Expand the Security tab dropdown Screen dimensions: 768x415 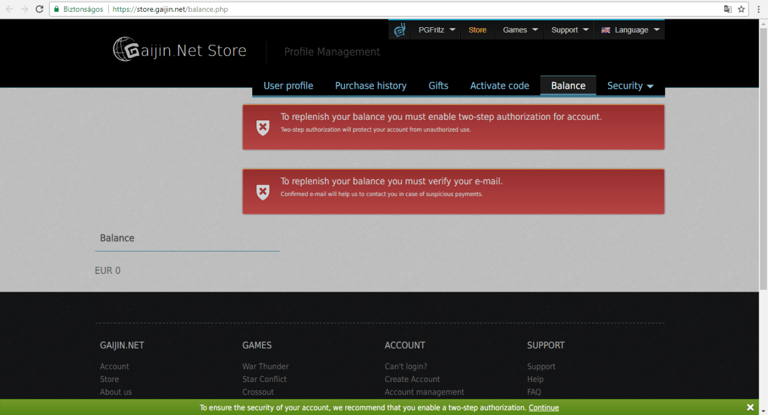pos(630,86)
